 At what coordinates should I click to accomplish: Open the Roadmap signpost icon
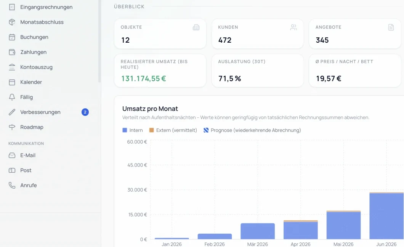12,127
